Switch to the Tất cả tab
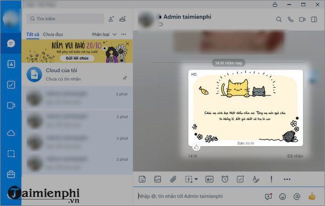 pos(33,35)
